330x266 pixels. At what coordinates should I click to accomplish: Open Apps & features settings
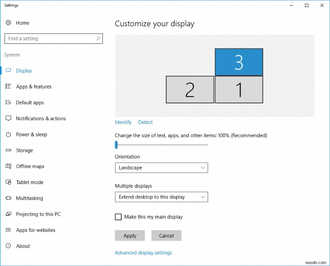(9, 86)
